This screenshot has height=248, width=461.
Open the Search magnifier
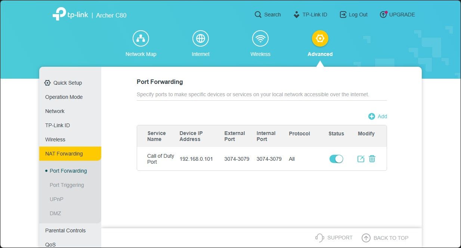pos(258,14)
